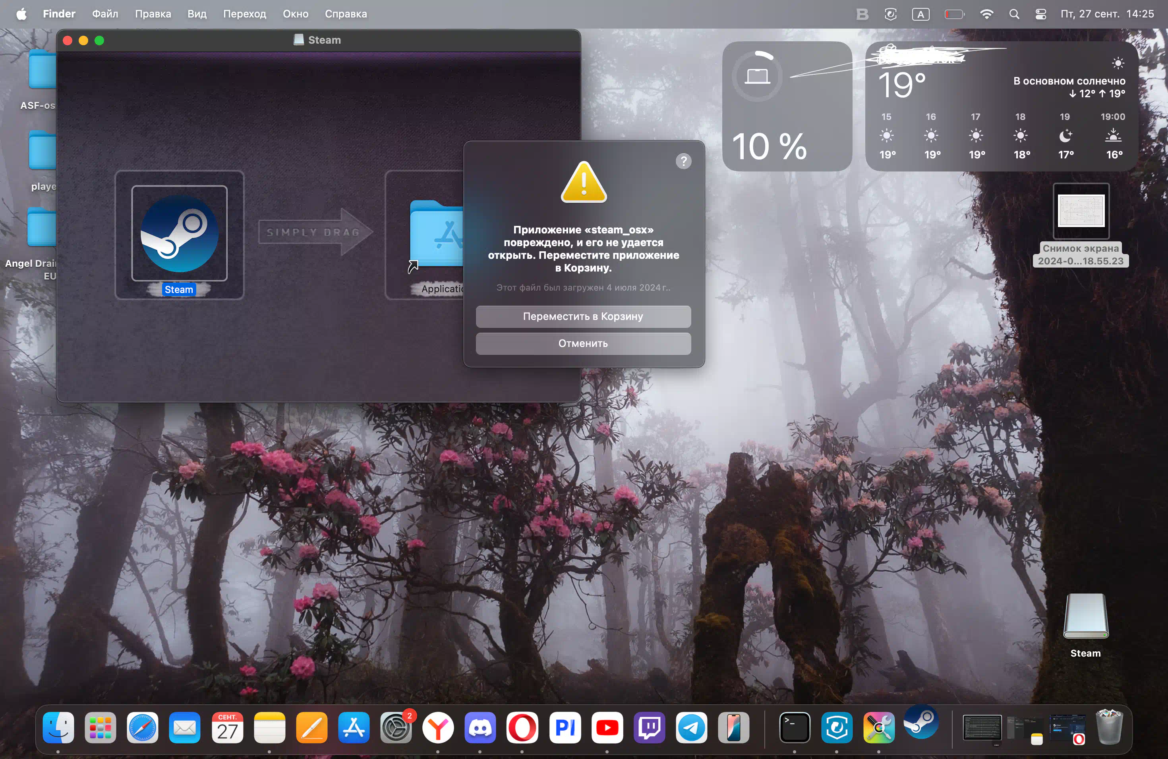Click the "Отменить" button in the dialog

pyautogui.click(x=583, y=343)
